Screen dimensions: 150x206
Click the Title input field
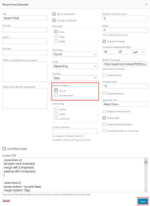tap(25, 18)
